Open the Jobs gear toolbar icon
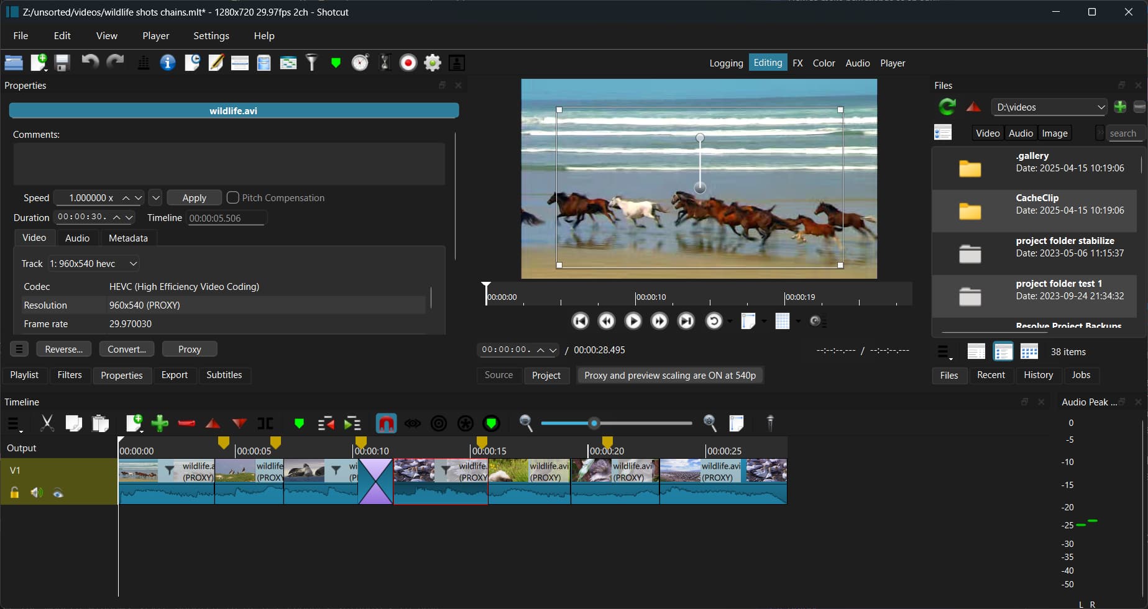This screenshot has height=609, width=1148. click(433, 63)
